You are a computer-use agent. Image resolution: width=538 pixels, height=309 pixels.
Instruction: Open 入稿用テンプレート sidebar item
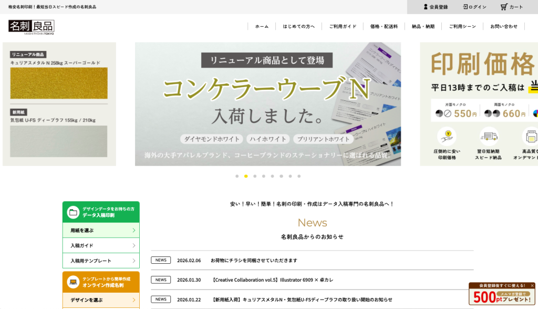click(x=101, y=261)
